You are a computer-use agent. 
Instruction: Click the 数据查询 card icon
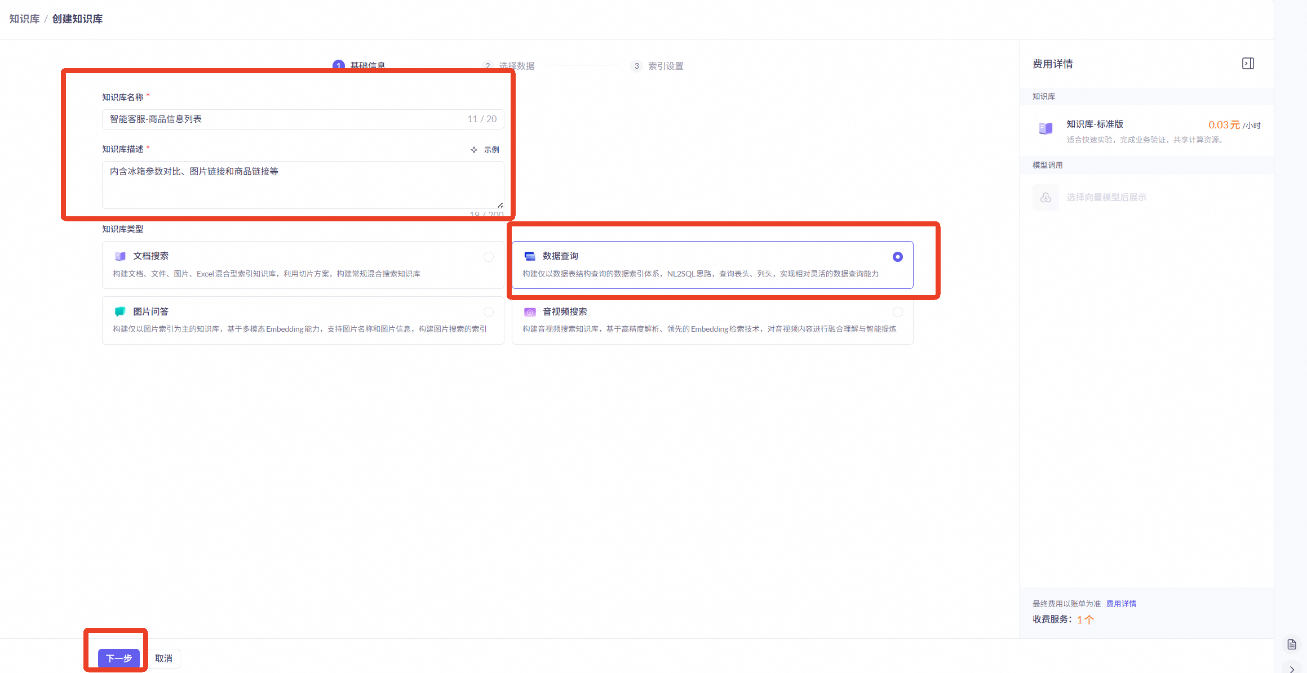[x=530, y=256]
